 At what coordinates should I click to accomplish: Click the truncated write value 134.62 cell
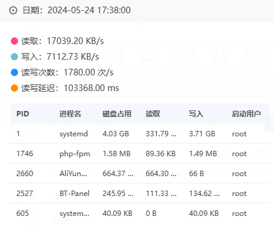click(x=204, y=194)
